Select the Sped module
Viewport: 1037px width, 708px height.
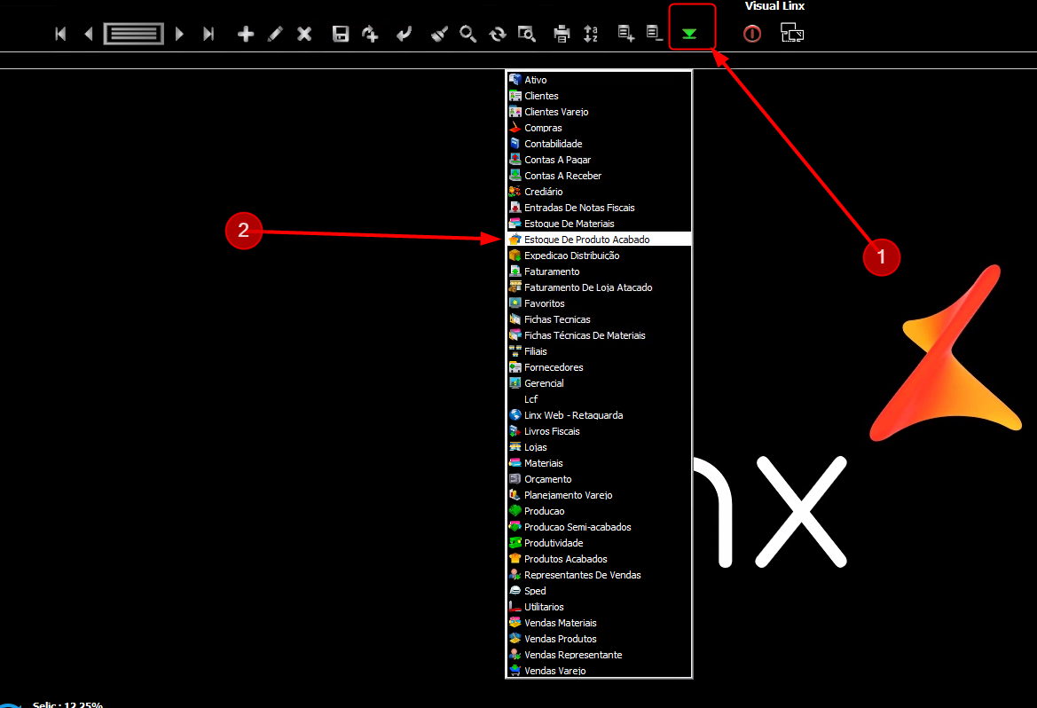point(599,591)
